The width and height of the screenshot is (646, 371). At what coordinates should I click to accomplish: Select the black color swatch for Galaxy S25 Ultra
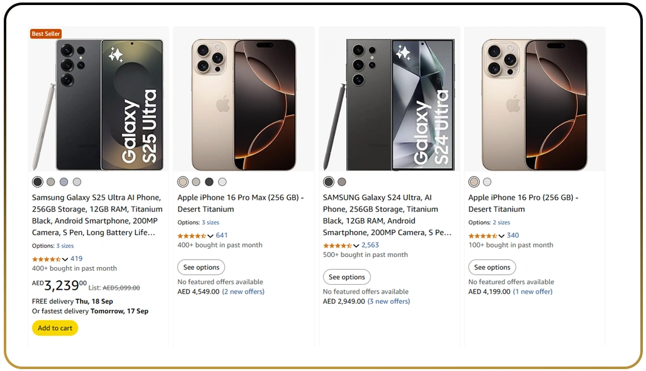pyautogui.click(x=37, y=181)
